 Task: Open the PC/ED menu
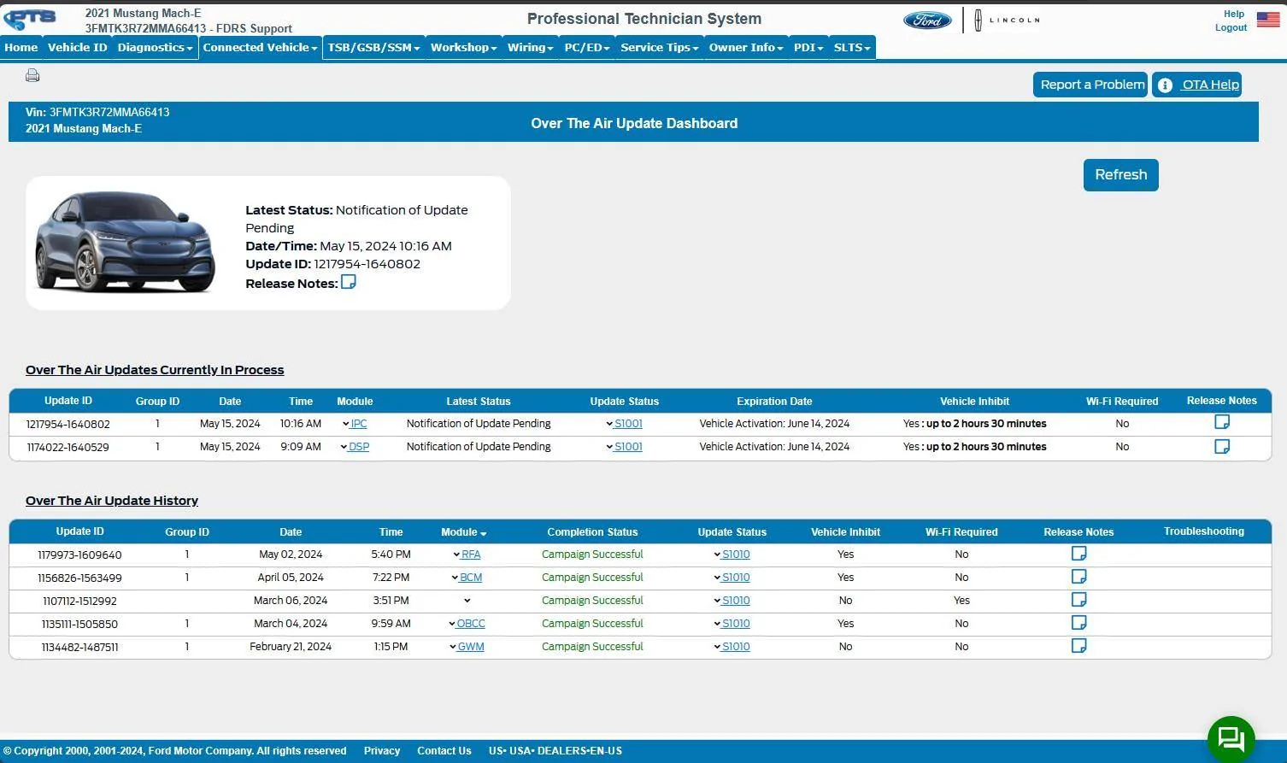(587, 48)
